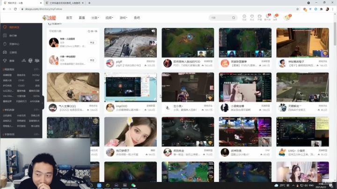Viewport: 337px width, 189px height.
Task: Open WeChat icon in the taskbar
Action: [133, 185]
